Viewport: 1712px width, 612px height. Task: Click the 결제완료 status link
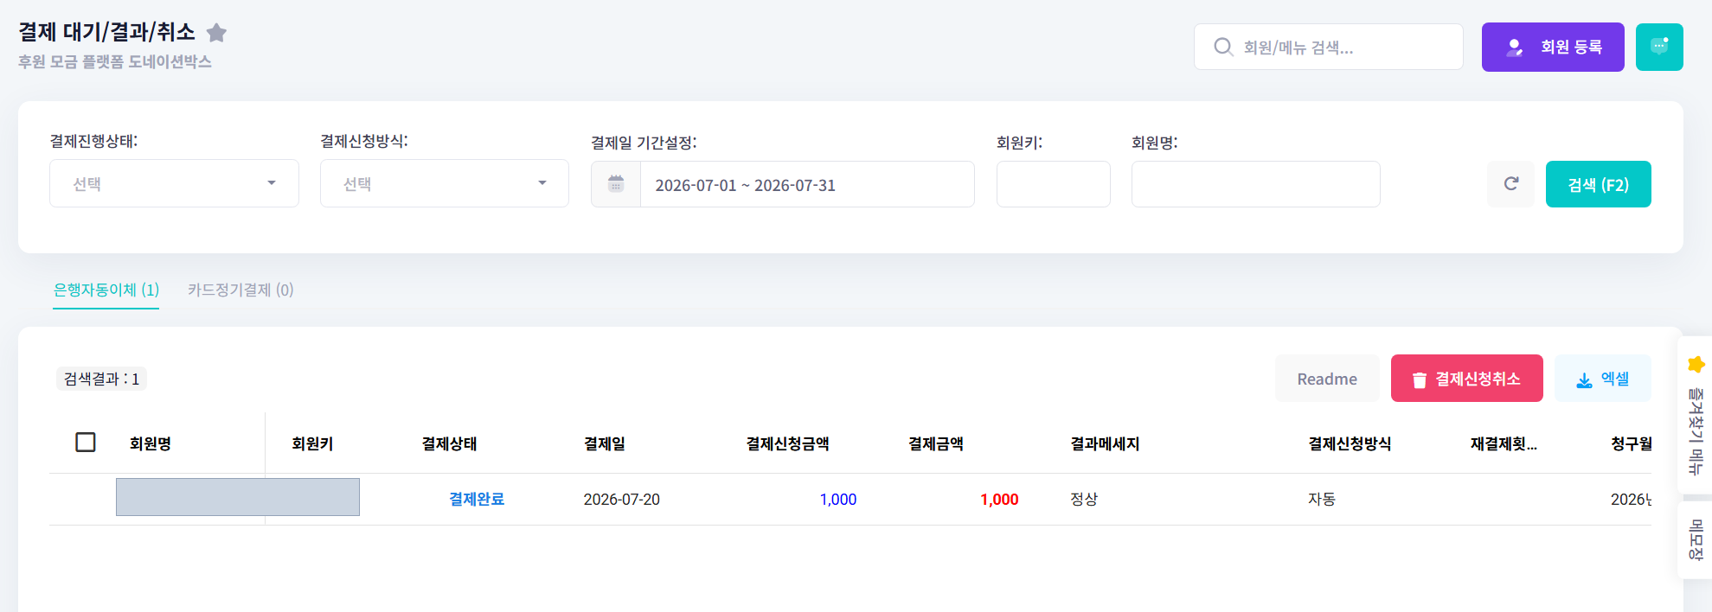pyautogui.click(x=477, y=499)
